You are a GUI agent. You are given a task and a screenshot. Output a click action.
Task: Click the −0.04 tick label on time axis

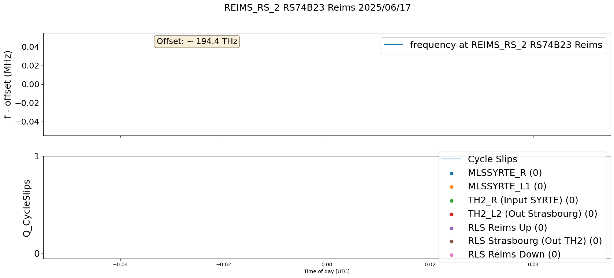pyautogui.click(x=120, y=264)
